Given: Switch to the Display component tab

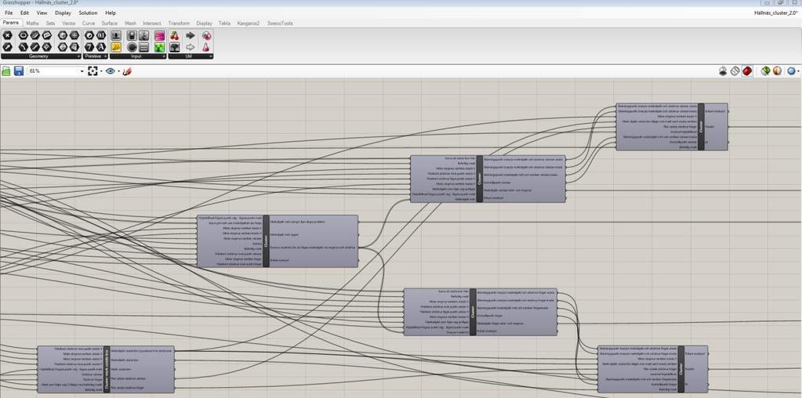Looking at the screenshot, I should (204, 24).
